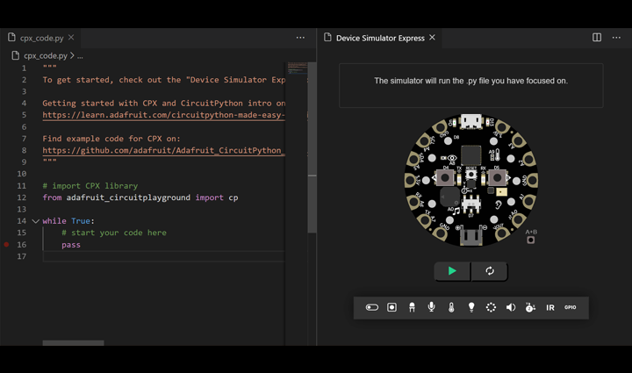Screen dimensions: 632x373
Task: Open the thermometer temperature sensor icon
Action: [x=451, y=307]
